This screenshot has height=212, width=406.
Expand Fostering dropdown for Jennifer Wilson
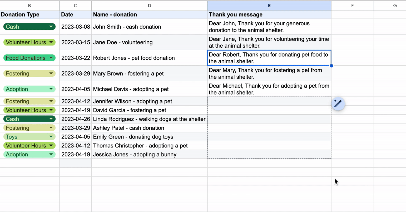(x=51, y=101)
